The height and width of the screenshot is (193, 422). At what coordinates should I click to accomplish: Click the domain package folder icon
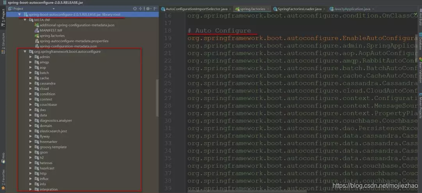click(x=37, y=126)
